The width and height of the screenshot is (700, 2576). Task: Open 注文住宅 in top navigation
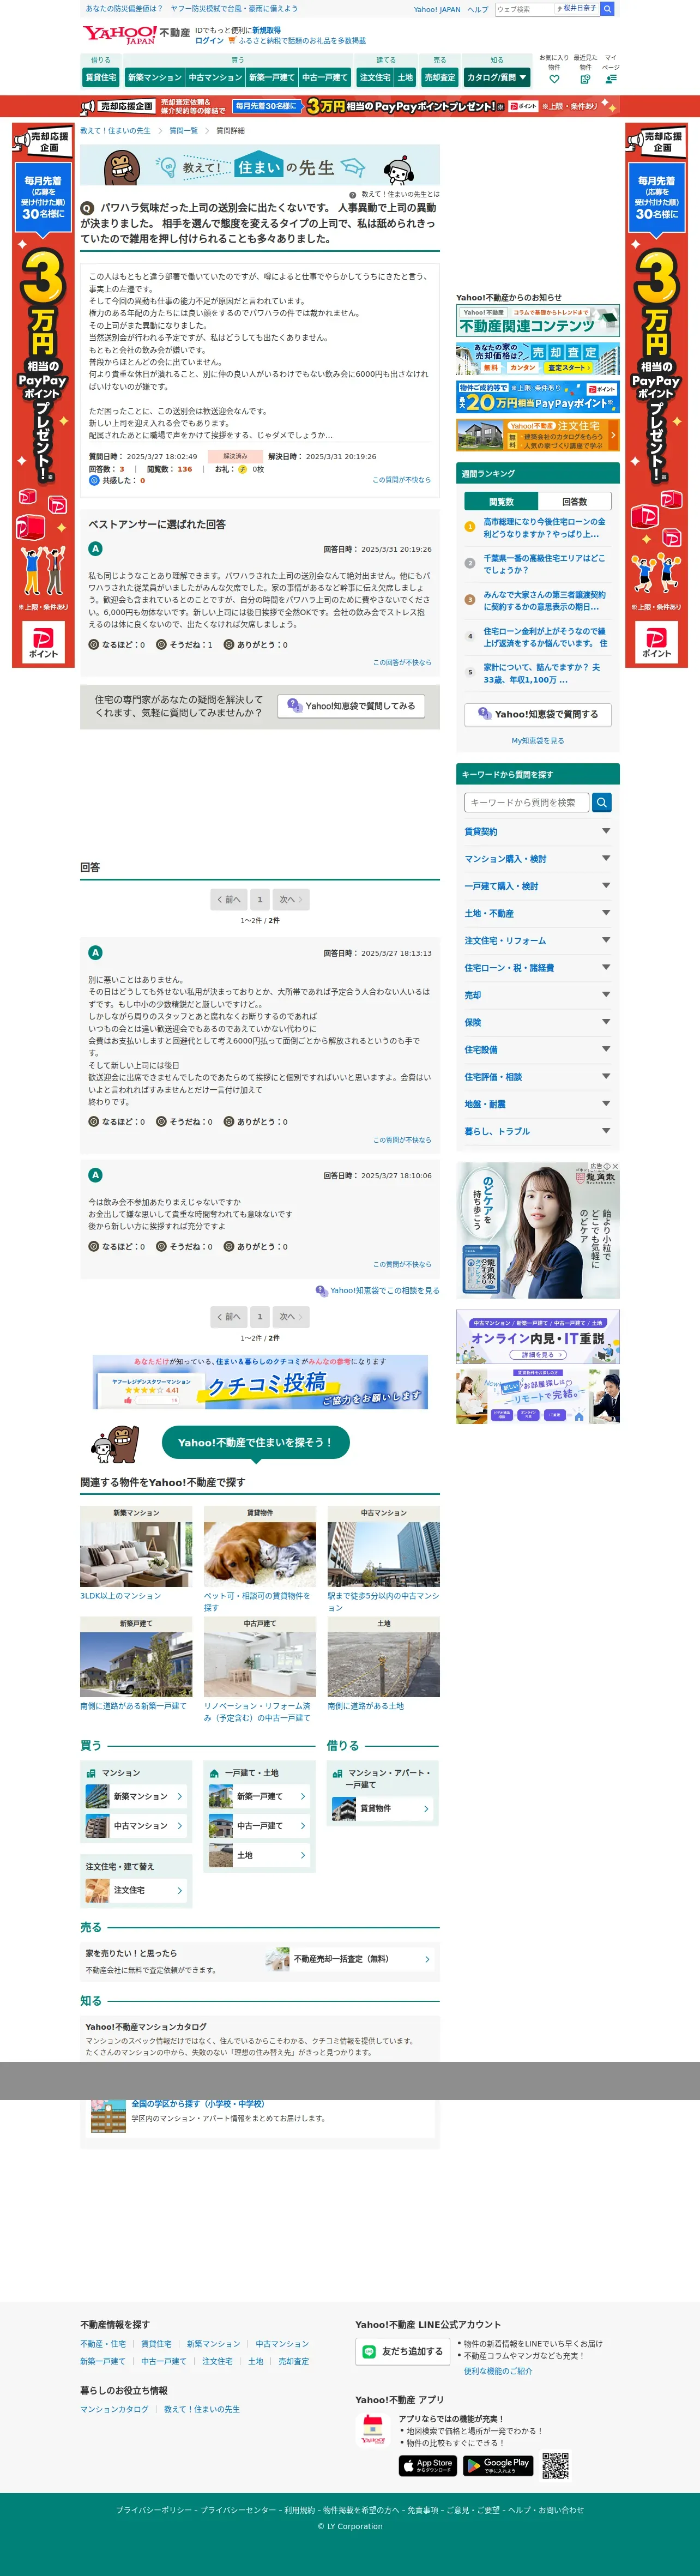pos(375,77)
